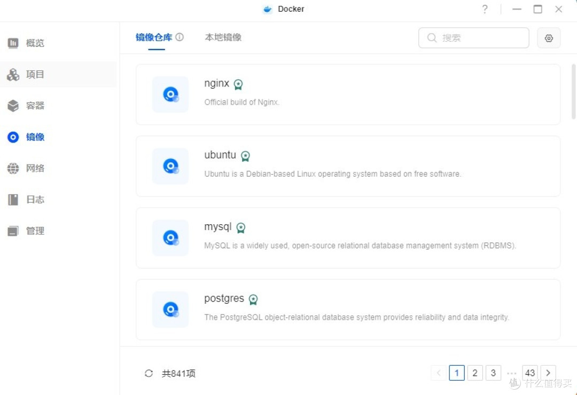Click the vertical scrollbar of image list
This screenshot has width=577, height=395.
[573, 92]
